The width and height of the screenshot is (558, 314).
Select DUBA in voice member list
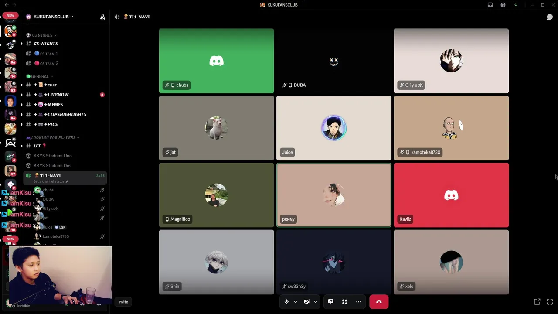[69, 199]
